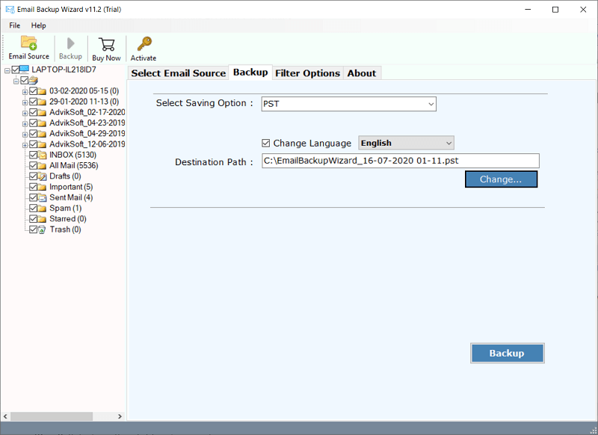Select the Sent Mail (4) tree label
The image size is (598, 435).
[x=71, y=197]
